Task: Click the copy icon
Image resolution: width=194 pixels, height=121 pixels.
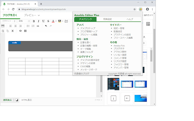Action: pos(8,31)
